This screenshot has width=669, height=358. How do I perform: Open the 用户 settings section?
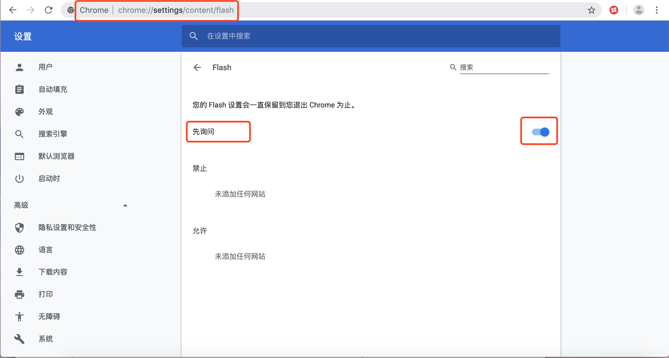[x=45, y=67]
